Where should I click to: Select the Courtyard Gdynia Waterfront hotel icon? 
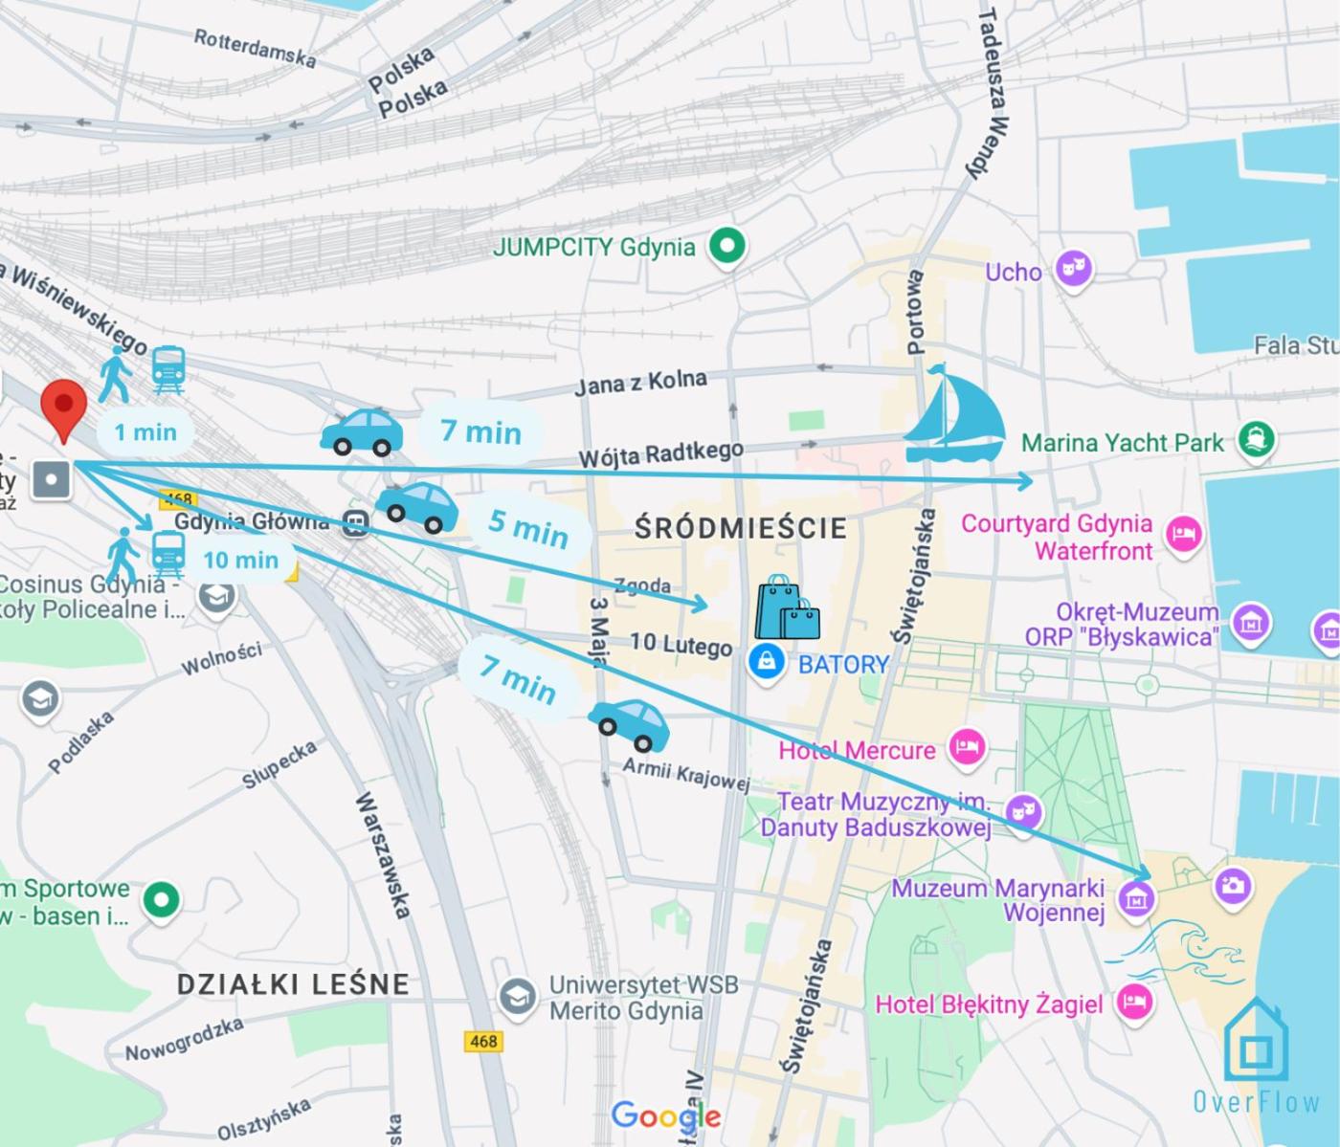point(1185,534)
